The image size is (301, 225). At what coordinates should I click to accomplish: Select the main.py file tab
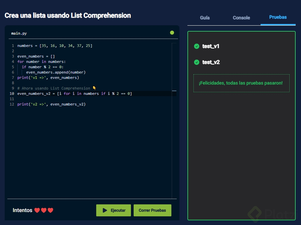(x=19, y=33)
